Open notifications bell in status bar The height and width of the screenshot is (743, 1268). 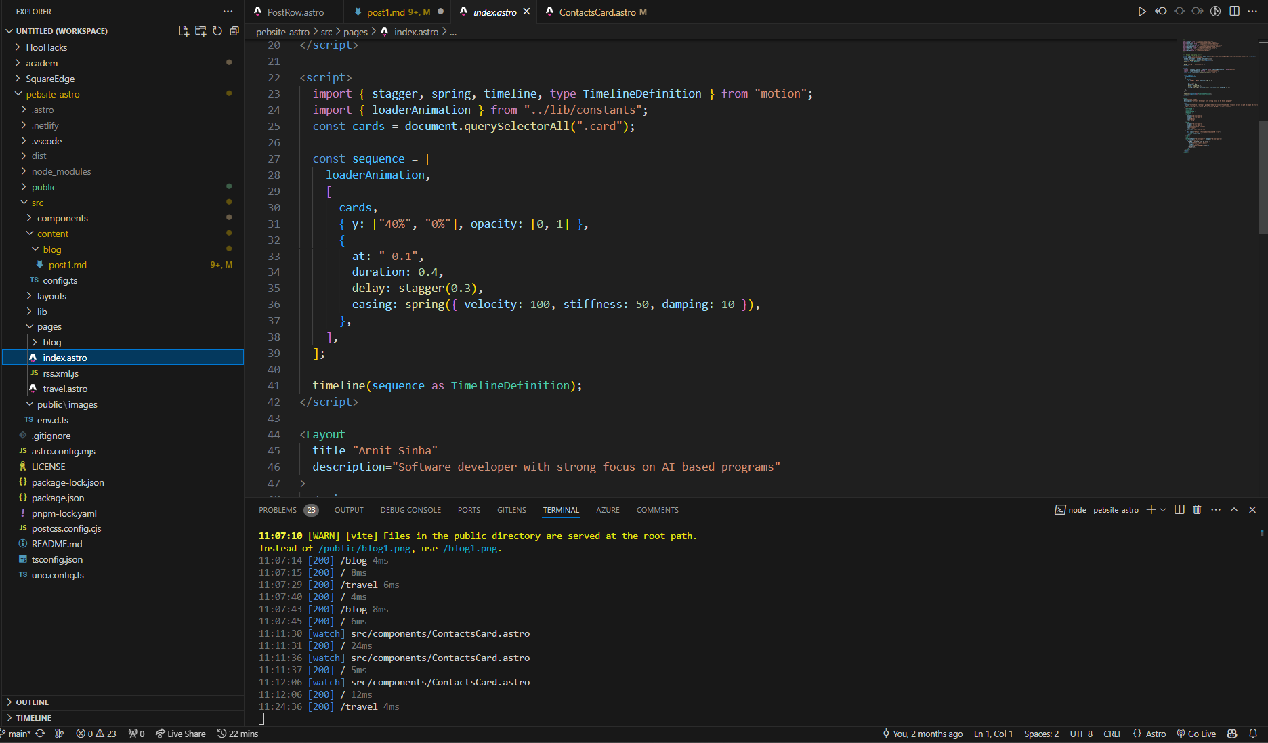(1253, 734)
